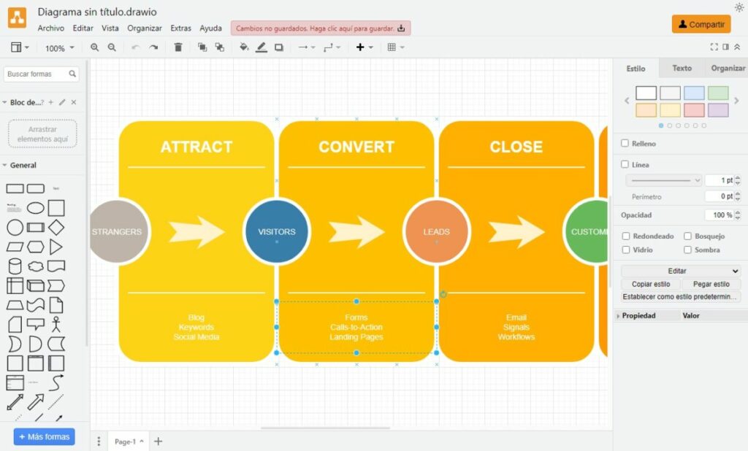Enable the Sombra checkbox

(x=688, y=250)
